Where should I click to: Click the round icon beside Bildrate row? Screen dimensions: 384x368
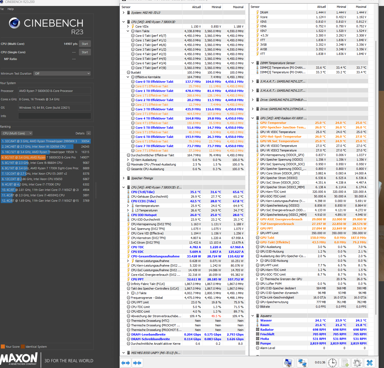tap(258, 307)
